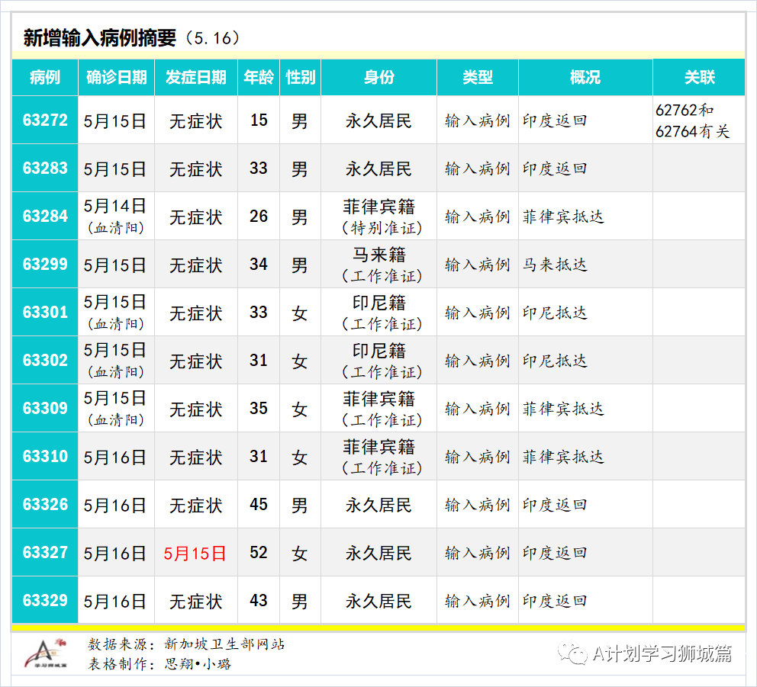Viewport: 757px width, 687px height.
Task: Click the WeChat icon in the watermark
Action: tap(572, 653)
